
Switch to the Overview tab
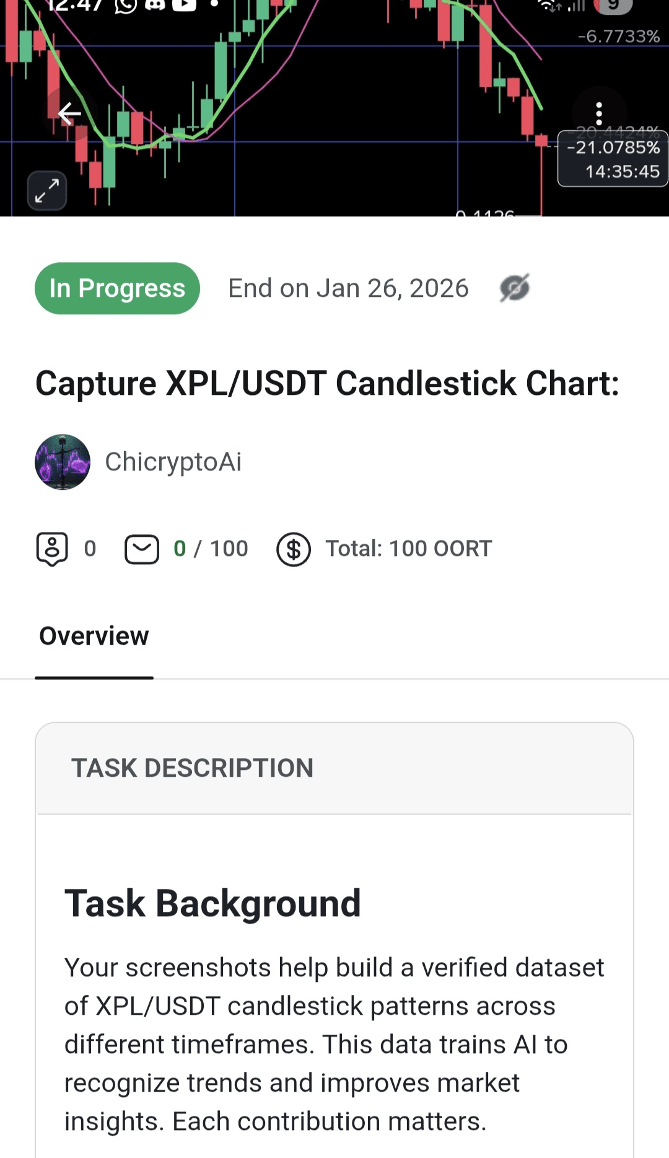pyautogui.click(x=94, y=636)
